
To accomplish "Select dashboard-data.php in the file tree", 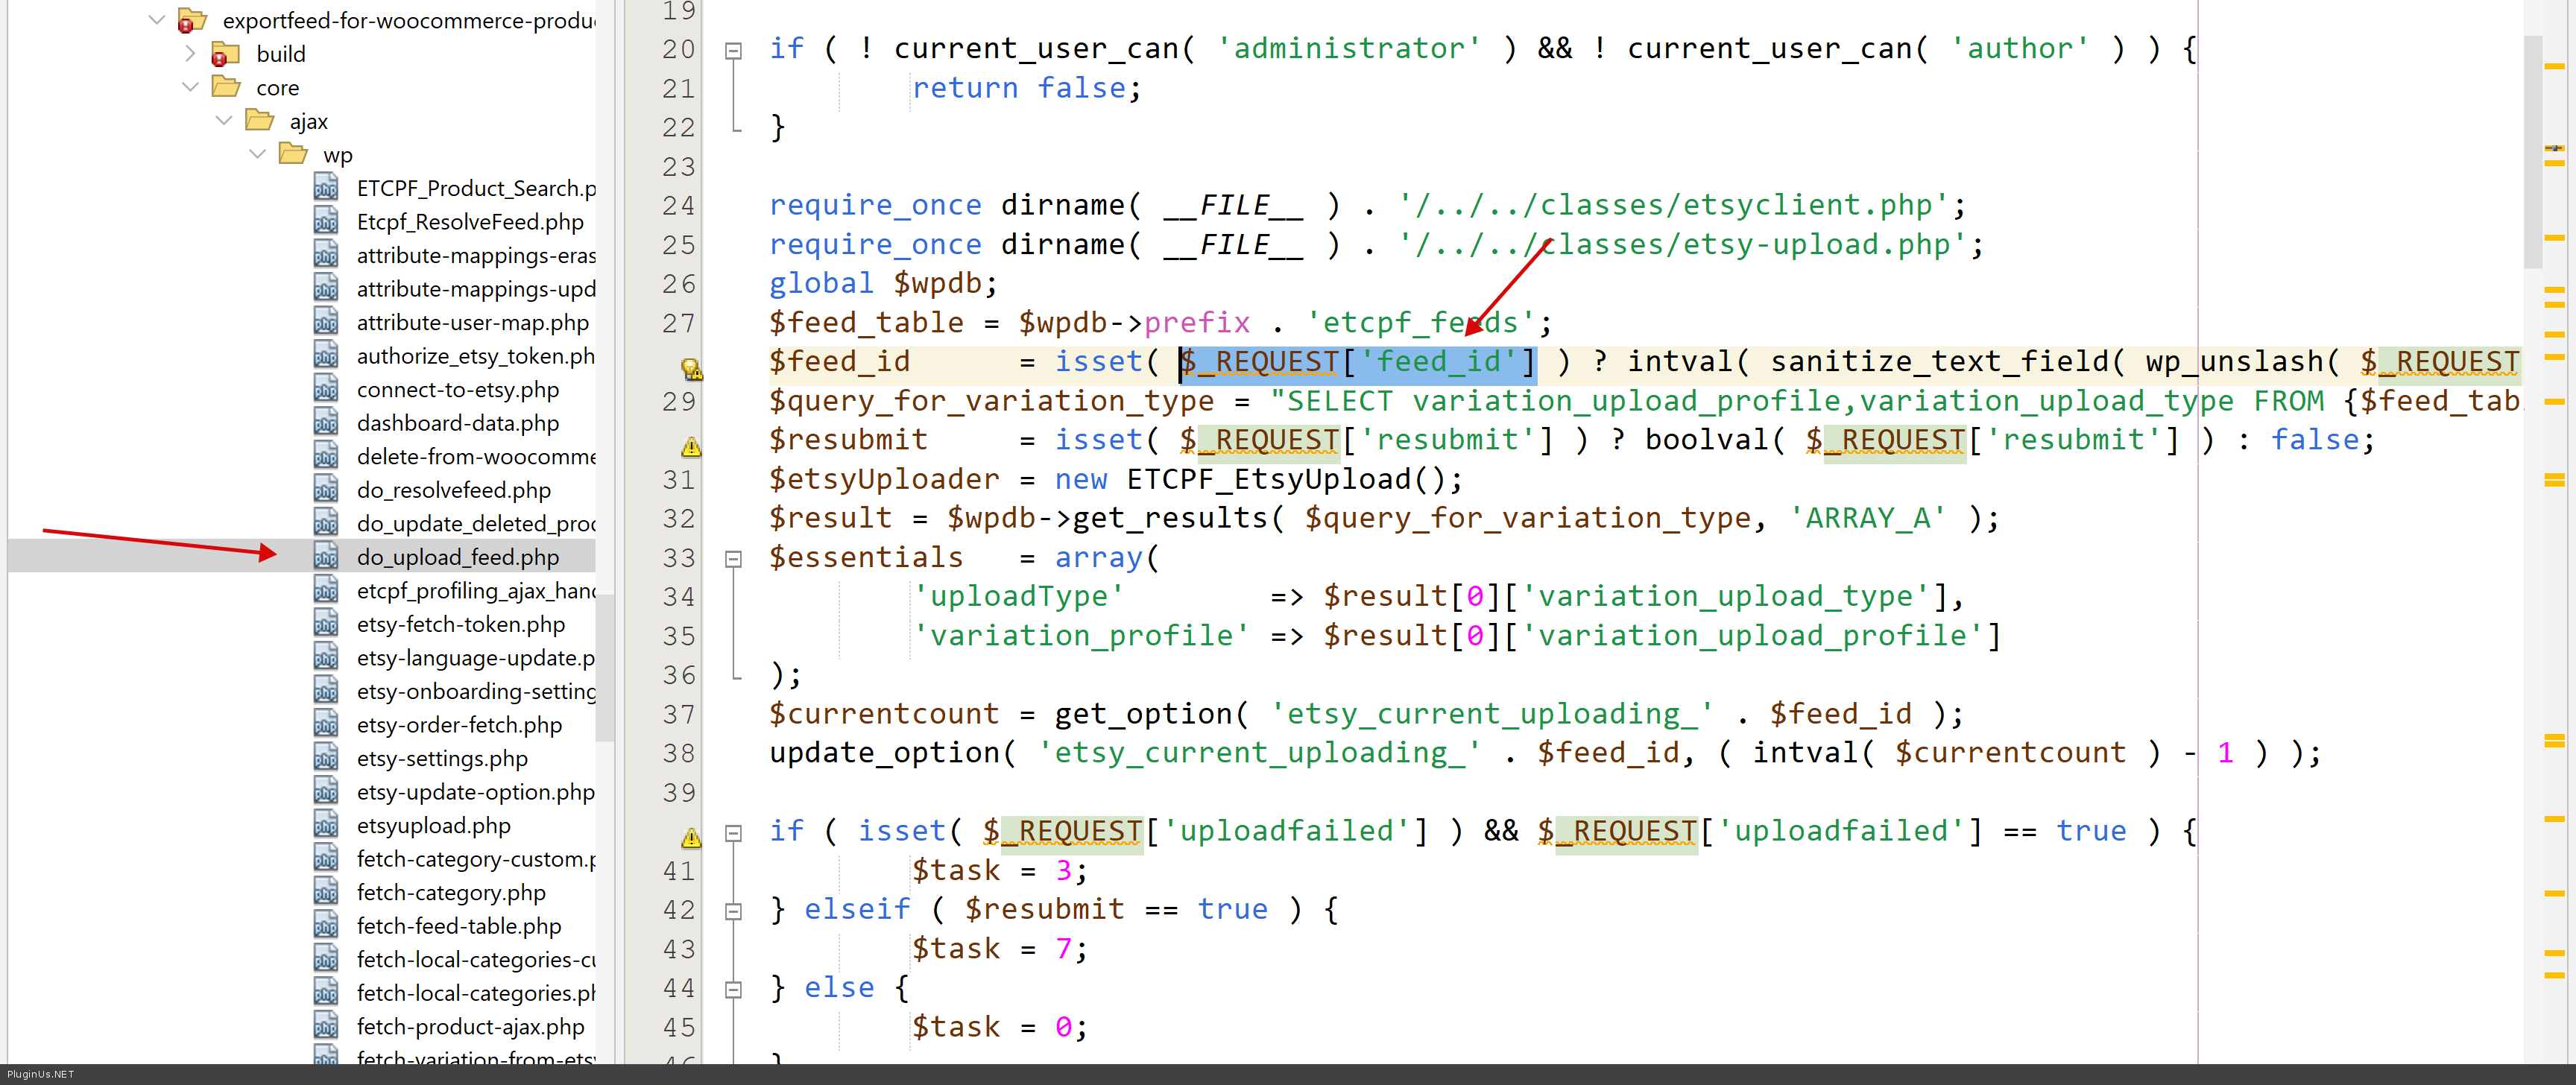I will click(x=457, y=423).
